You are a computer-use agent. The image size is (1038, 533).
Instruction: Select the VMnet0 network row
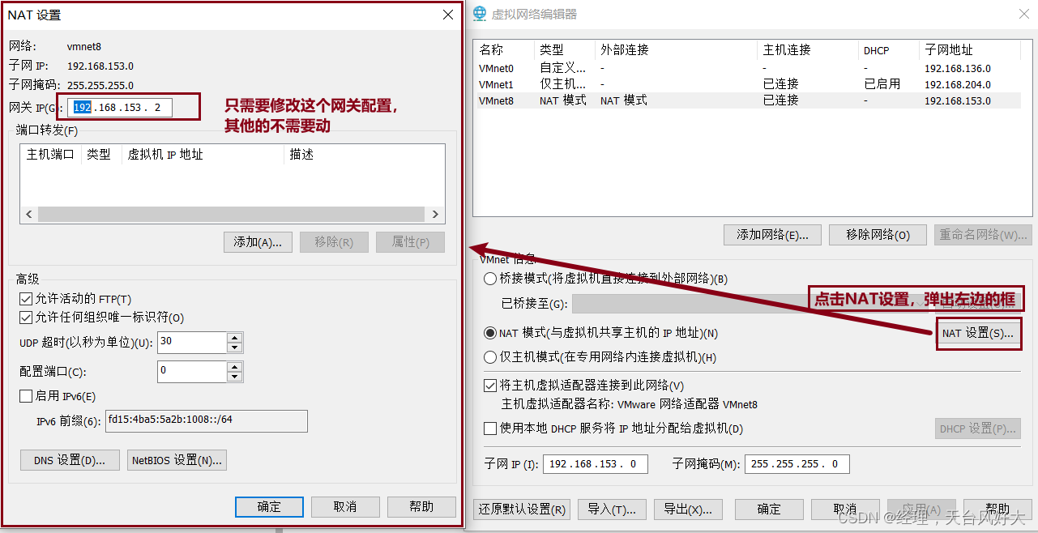(746, 69)
